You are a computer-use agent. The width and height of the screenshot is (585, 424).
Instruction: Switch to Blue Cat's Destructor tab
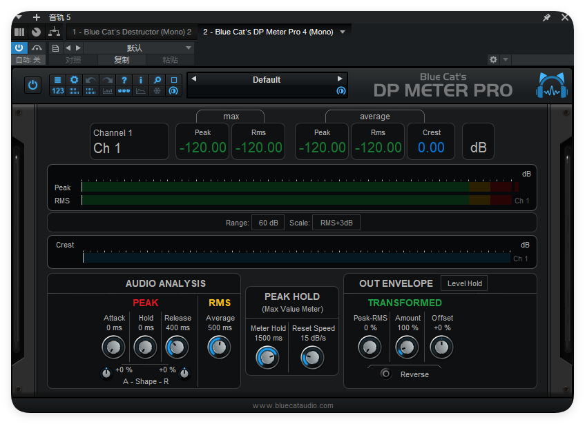pos(132,32)
